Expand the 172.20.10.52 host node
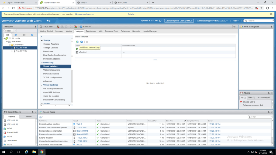The height and width of the screenshot is (155, 276). (12, 51)
